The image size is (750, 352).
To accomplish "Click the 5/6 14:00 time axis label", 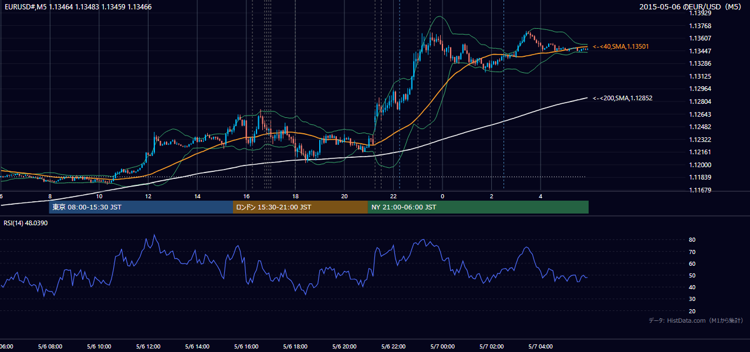I will coord(197,347).
